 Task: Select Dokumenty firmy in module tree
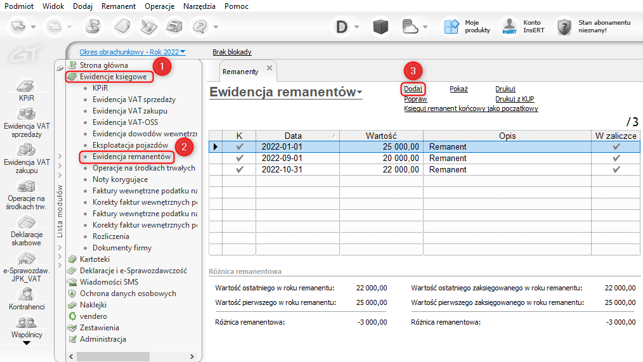(x=122, y=248)
